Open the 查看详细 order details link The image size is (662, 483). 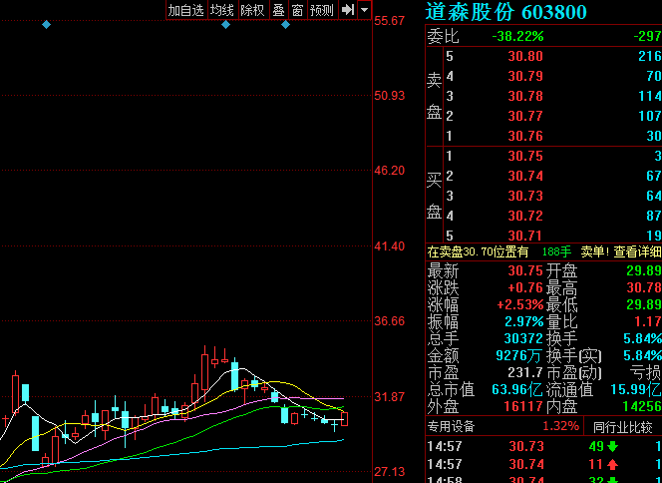coord(636,251)
